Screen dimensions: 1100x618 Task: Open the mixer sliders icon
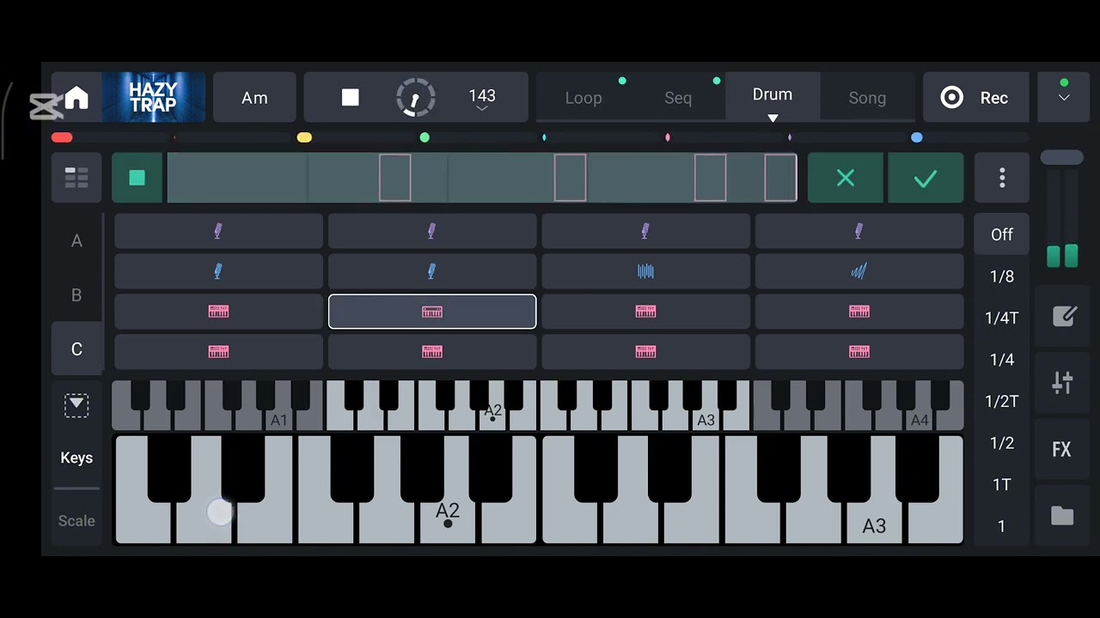point(1063,383)
